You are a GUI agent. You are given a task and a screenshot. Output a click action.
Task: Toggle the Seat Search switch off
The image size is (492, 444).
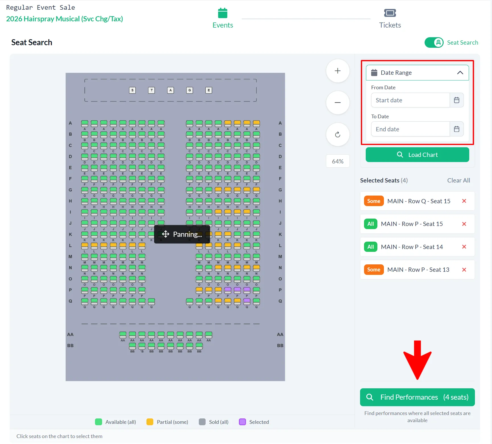coord(434,43)
